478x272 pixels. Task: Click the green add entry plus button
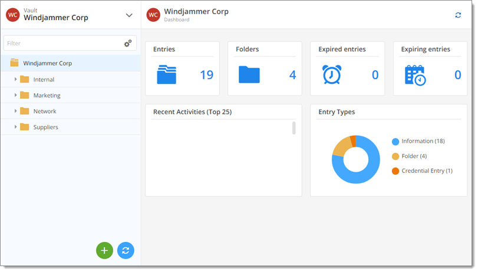point(104,250)
